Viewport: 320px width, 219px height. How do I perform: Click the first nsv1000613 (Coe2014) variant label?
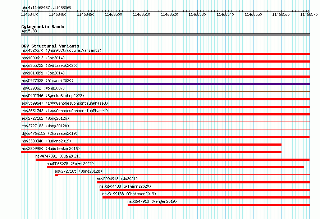pyautogui.click(x=43, y=58)
